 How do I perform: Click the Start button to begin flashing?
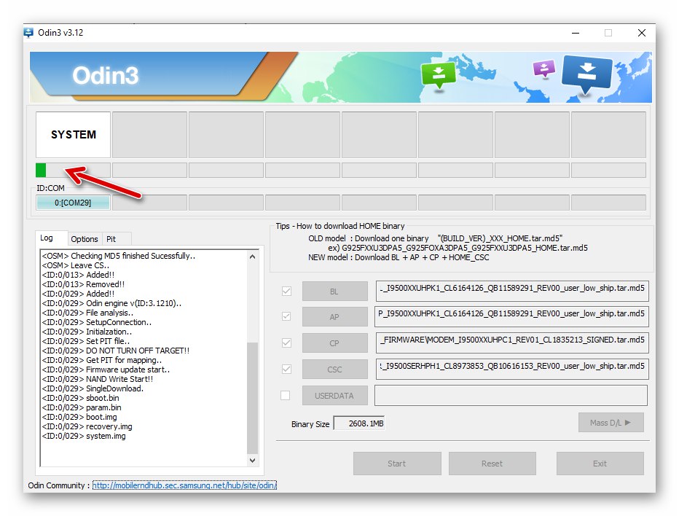[x=397, y=464]
